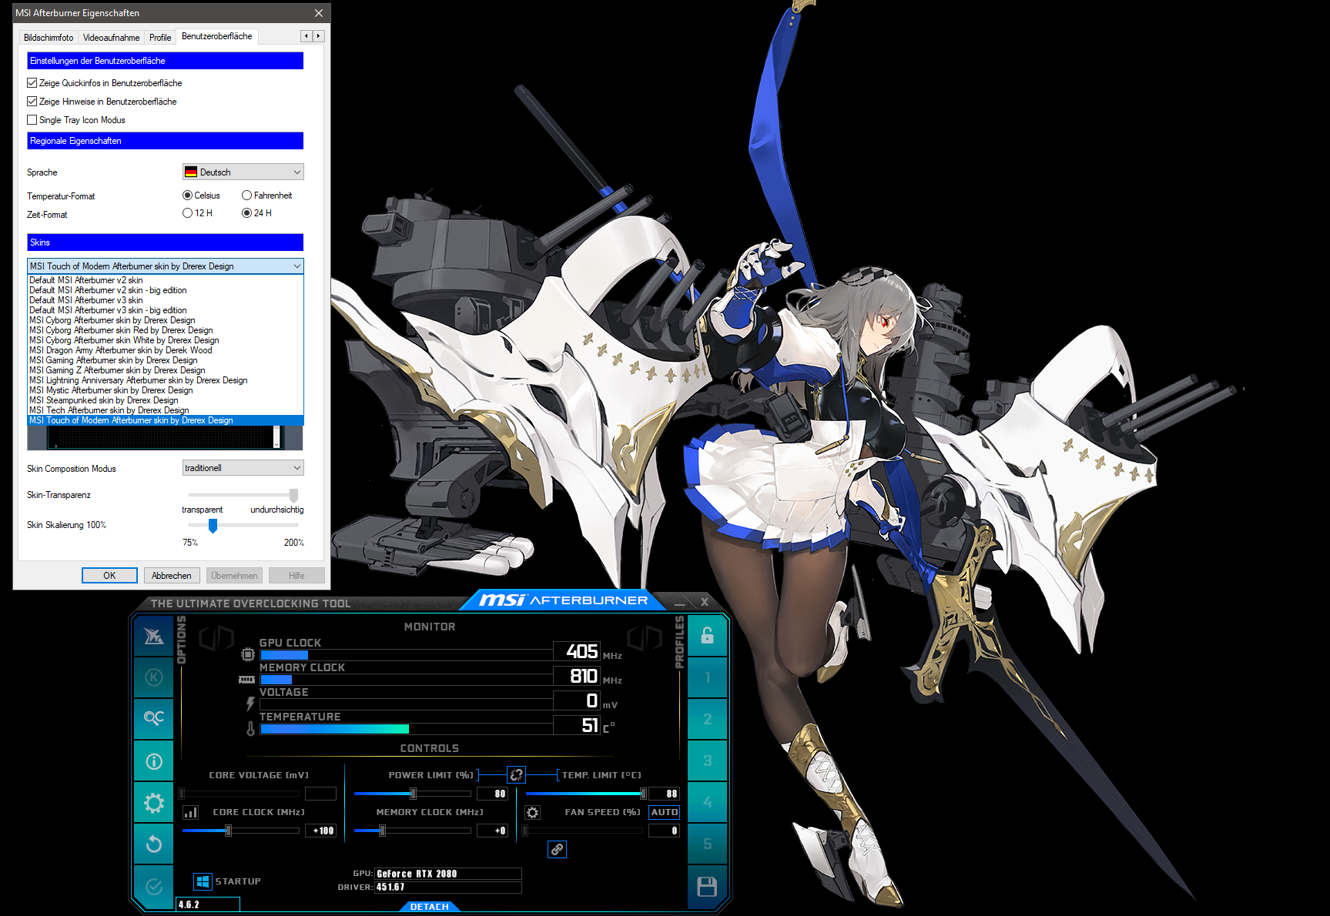Click the Skin-Transparenz slider handle
Viewport: 1330px width, 916px height.
[x=293, y=495]
